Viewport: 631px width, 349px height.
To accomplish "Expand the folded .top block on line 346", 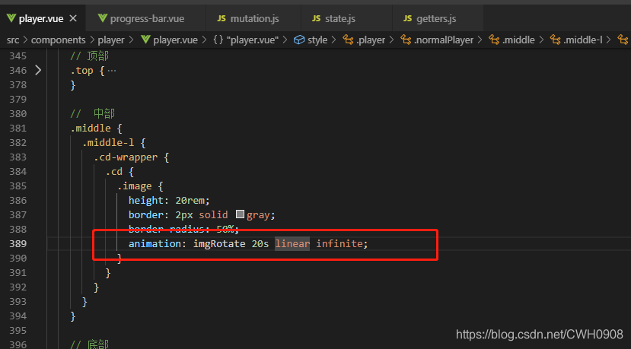I will 38,71.
